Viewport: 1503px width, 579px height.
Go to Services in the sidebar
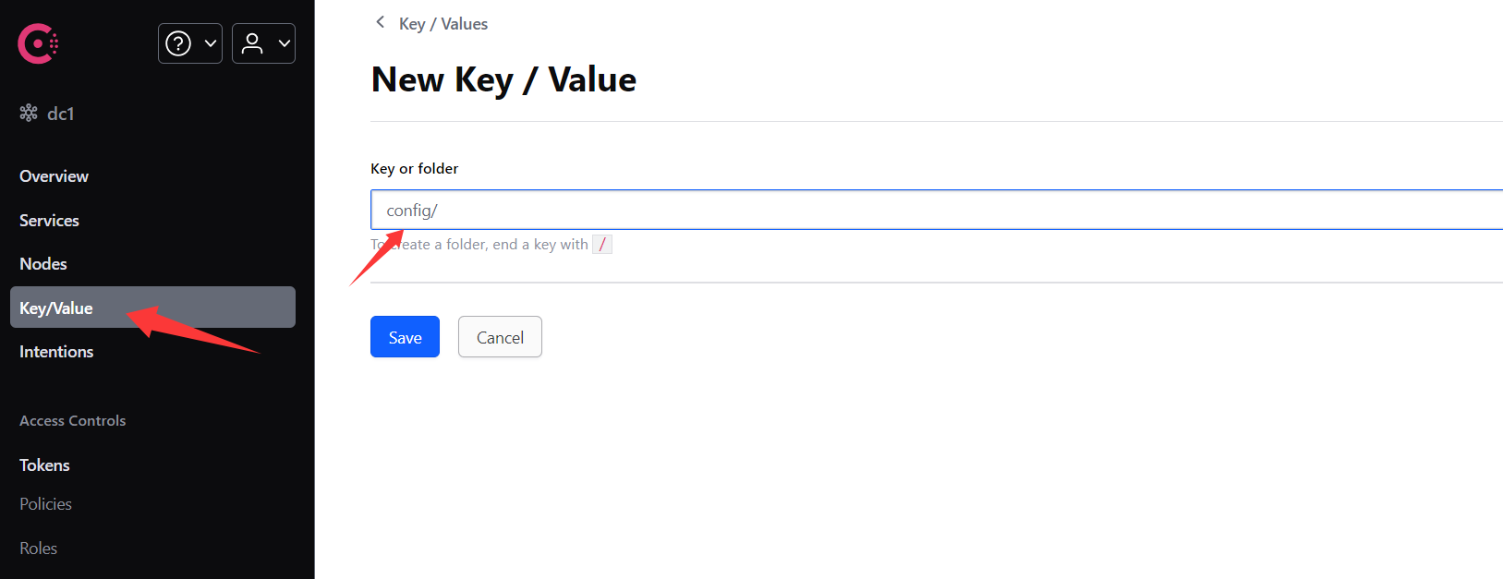click(49, 221)
